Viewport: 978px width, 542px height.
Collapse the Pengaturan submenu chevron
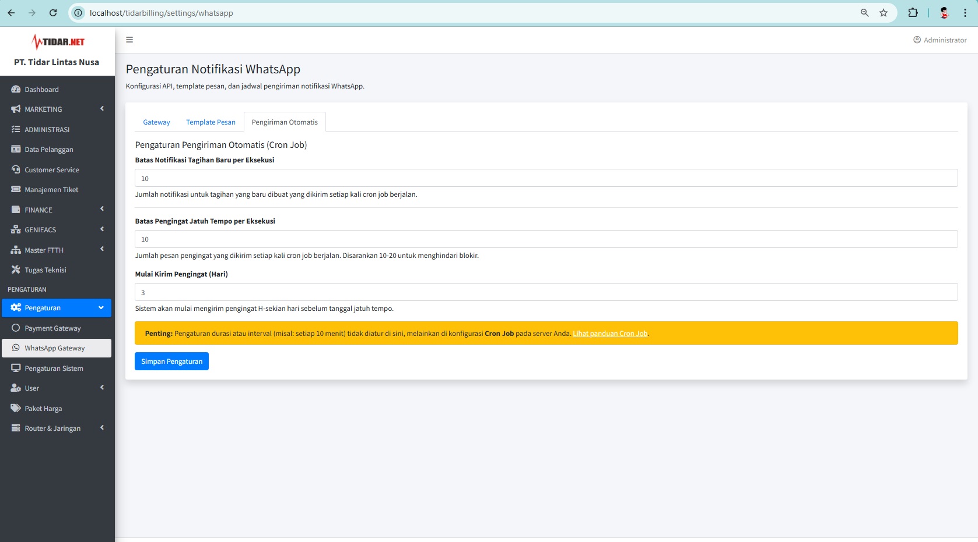point(101,308)
